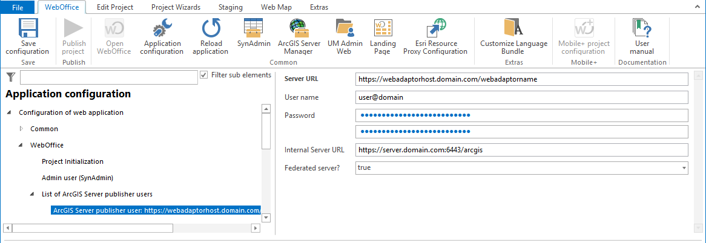This screenshot has height=243, width=706.
Task: Click the tree horizontal scrollbar thumb
Action: tap(92, 228)
